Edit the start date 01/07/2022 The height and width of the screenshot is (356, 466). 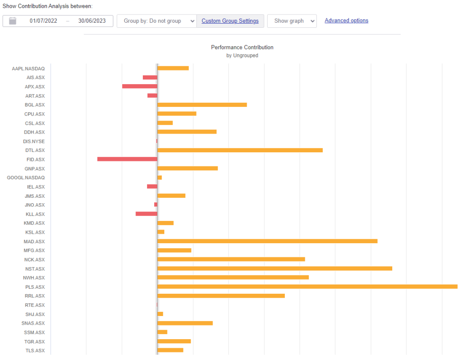tap(43, 21)
